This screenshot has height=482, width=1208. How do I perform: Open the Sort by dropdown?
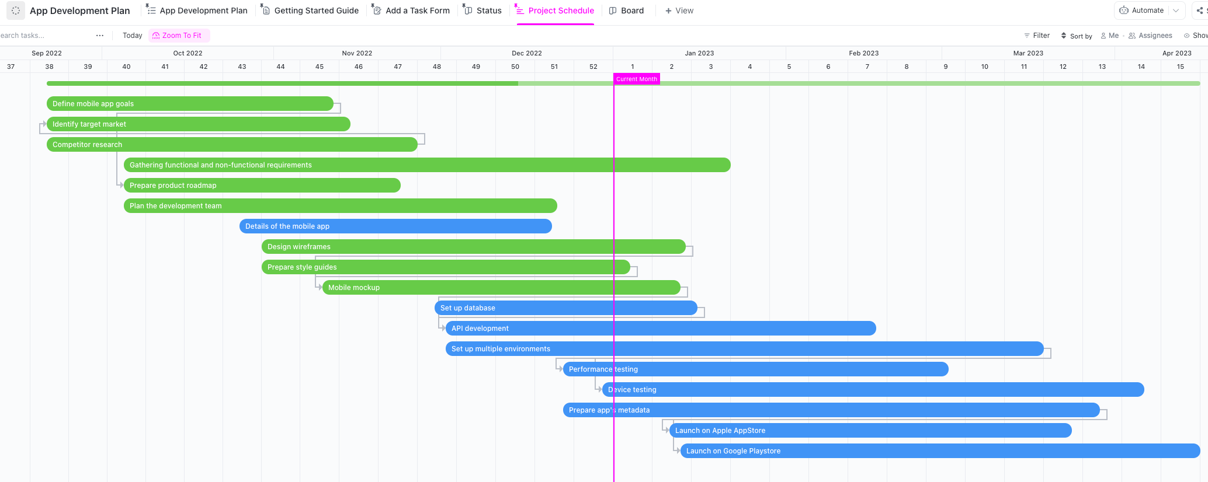point(1076,36)
